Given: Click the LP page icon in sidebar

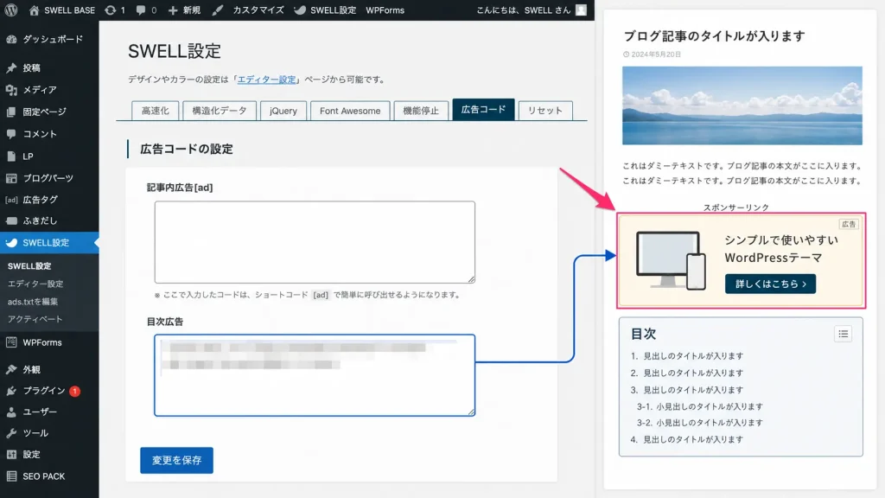Looking at the screenshot, I should (x=11, y=156).
